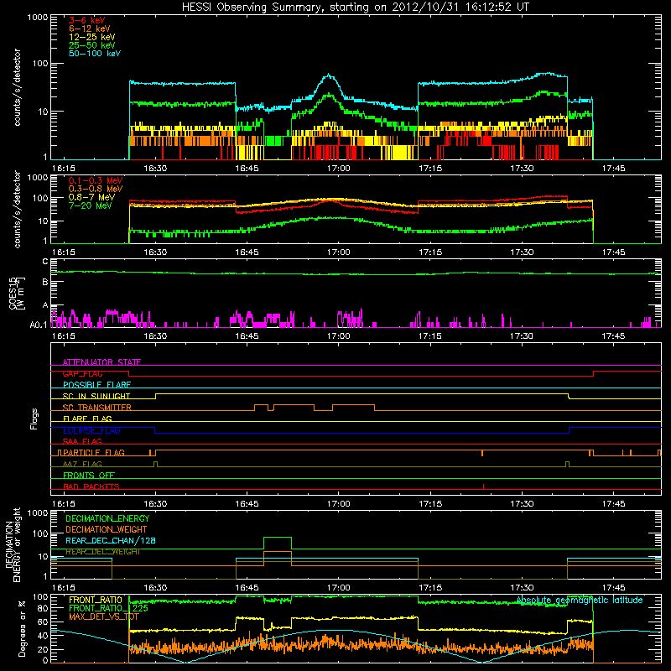
Task: Click the FRONTS_OFF flag label
Action: point(89,476)
